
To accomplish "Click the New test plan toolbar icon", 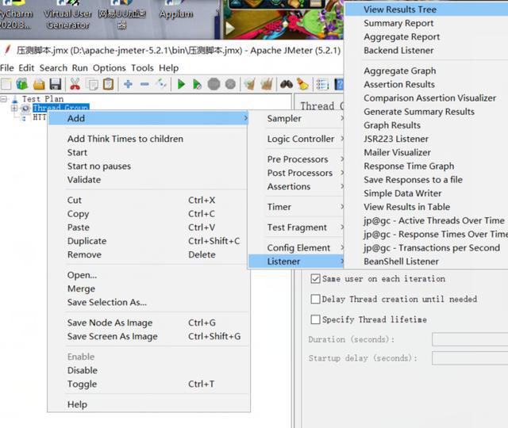I will click(x=6, y=84).
